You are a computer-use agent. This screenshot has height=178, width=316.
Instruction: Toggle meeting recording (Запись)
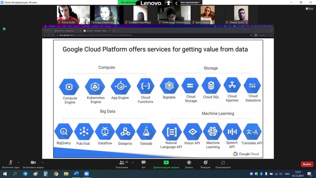(189, 164)
